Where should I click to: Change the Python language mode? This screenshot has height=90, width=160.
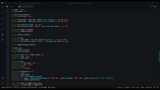[x=143, y=87]
